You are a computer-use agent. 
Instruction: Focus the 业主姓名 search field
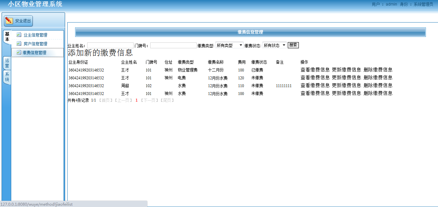coord(110,45)
